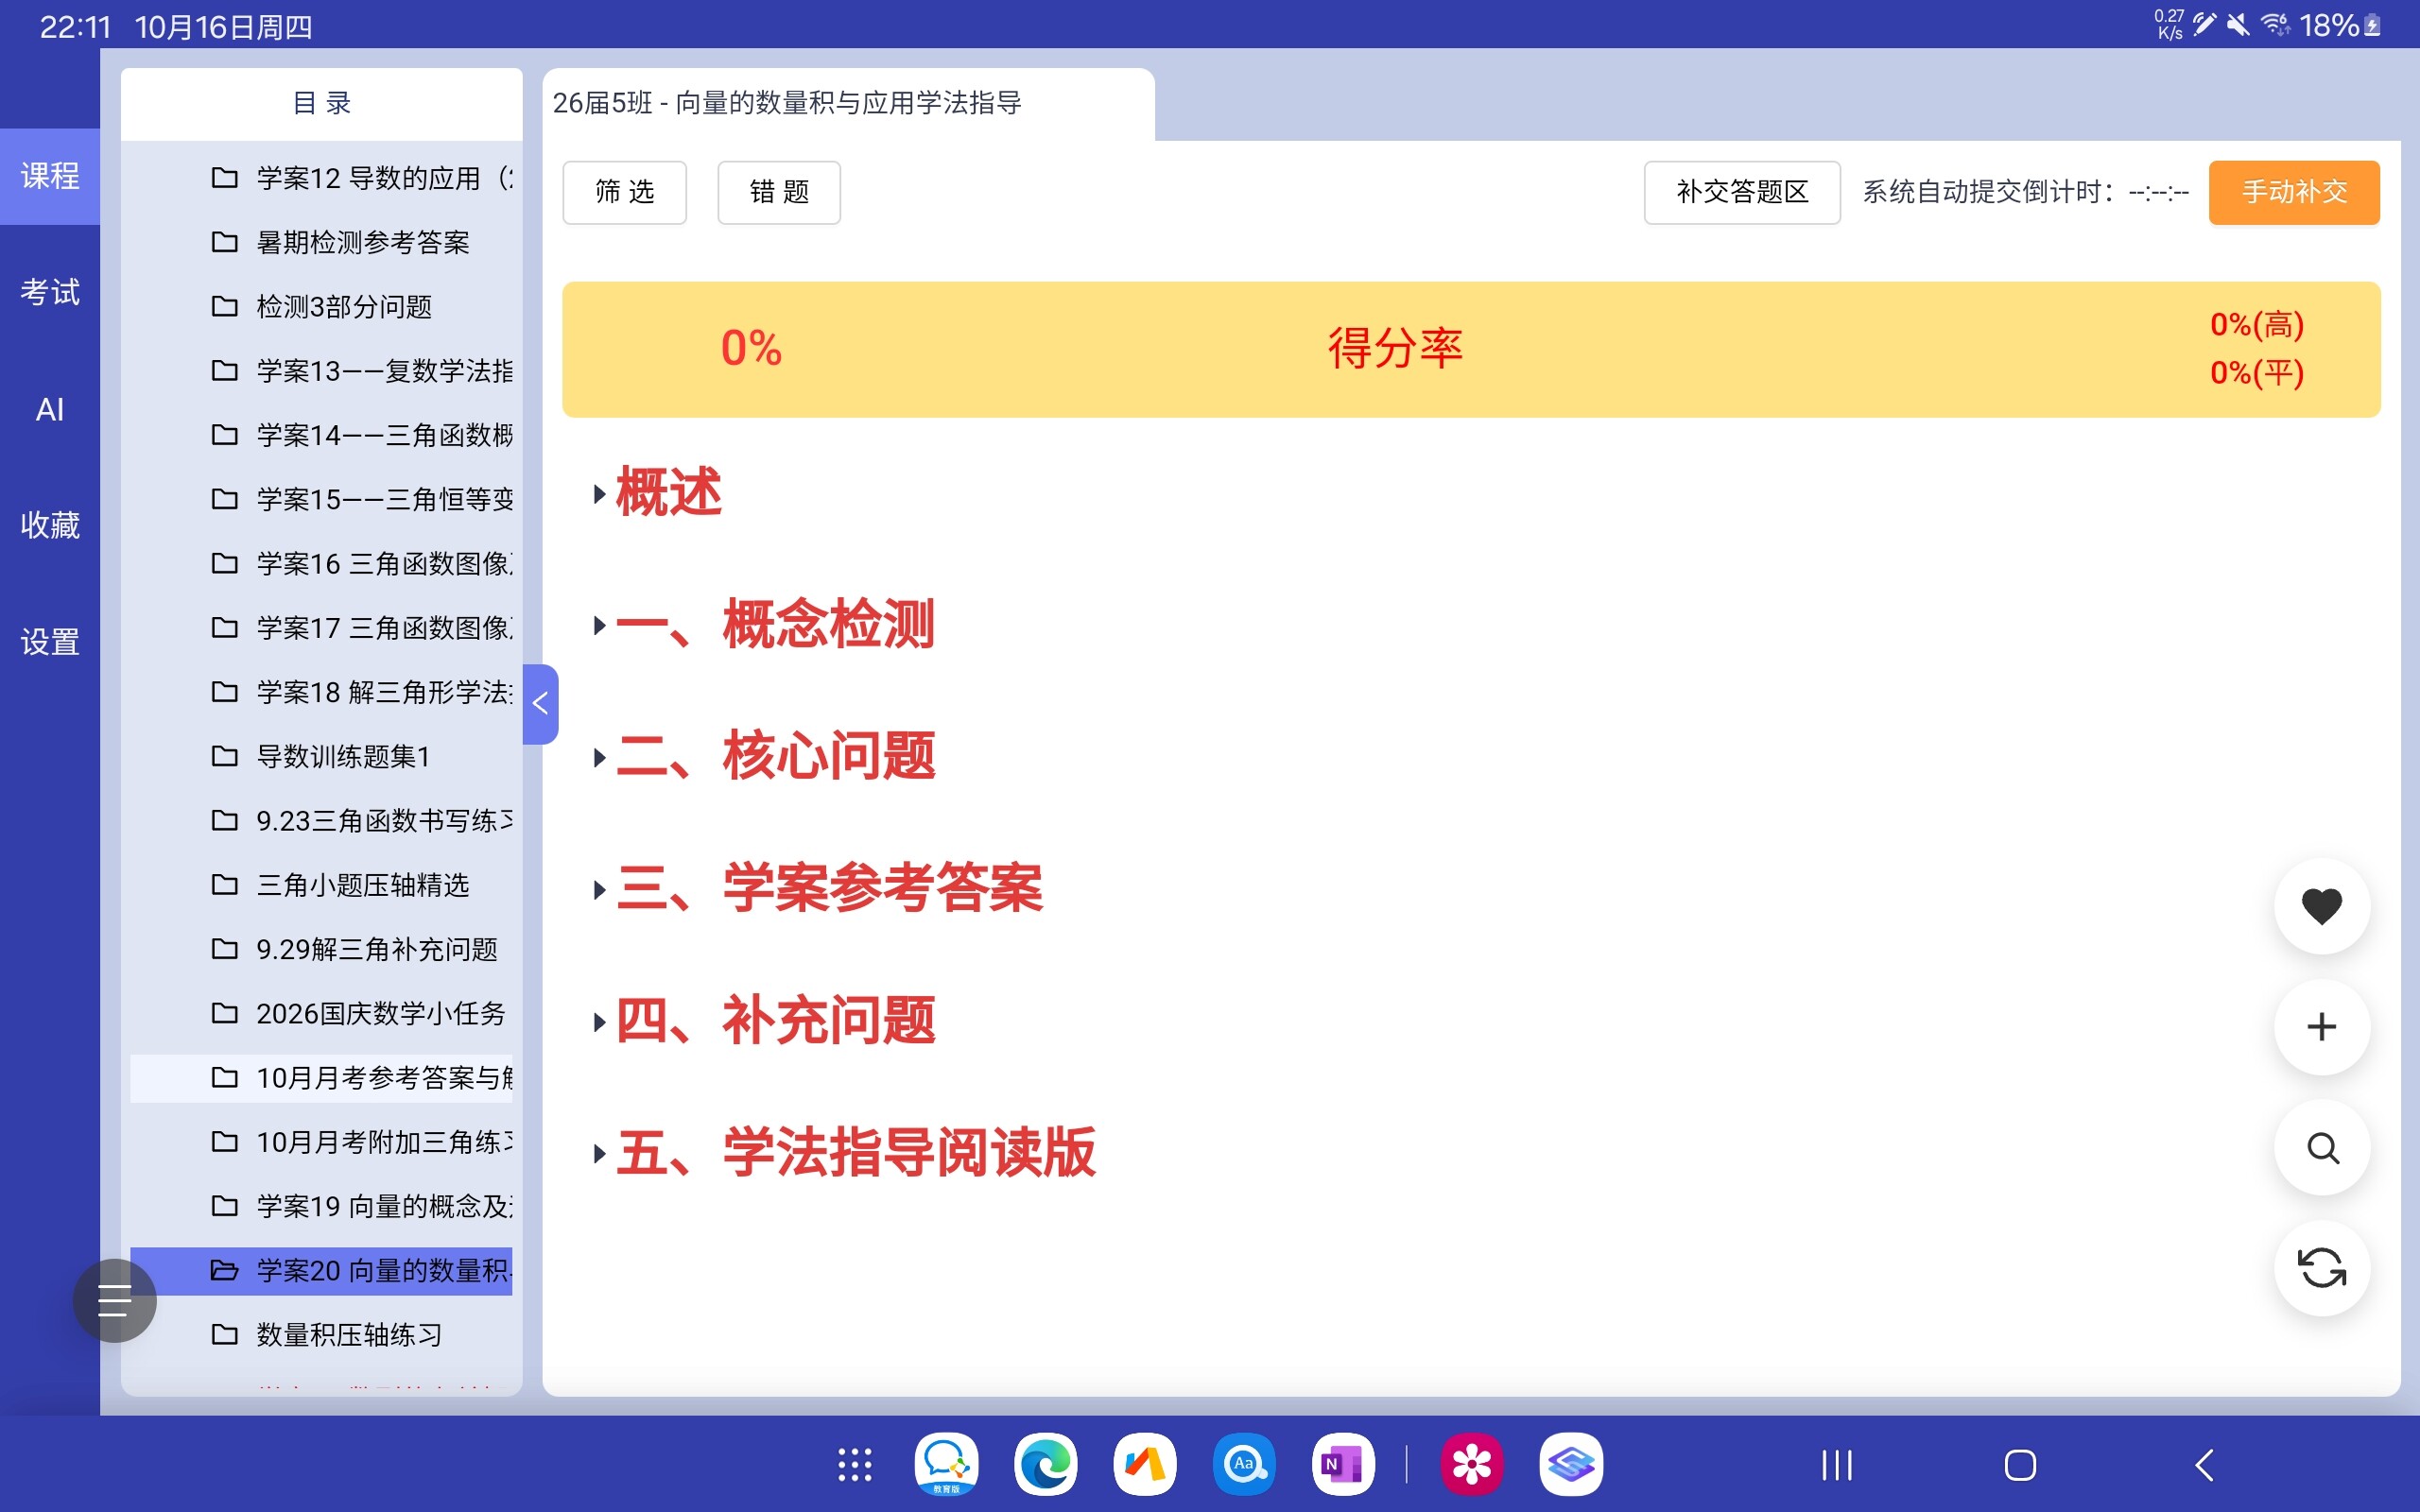The image size is (2420, 1512).
Task: Expand 一、概念检测 section
Action: 775,625
